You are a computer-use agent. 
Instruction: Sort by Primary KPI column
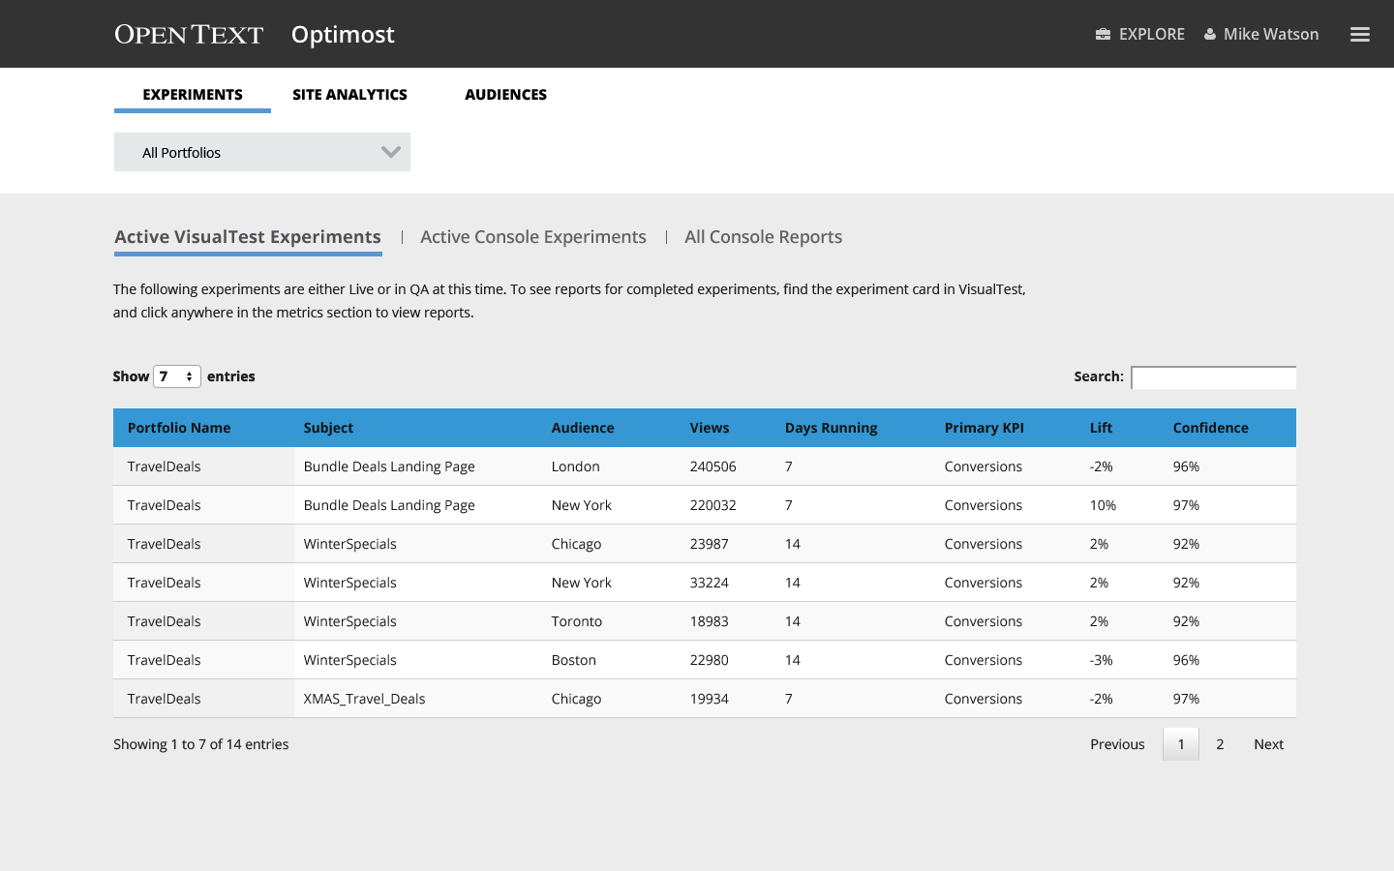[x=985, y=428]
